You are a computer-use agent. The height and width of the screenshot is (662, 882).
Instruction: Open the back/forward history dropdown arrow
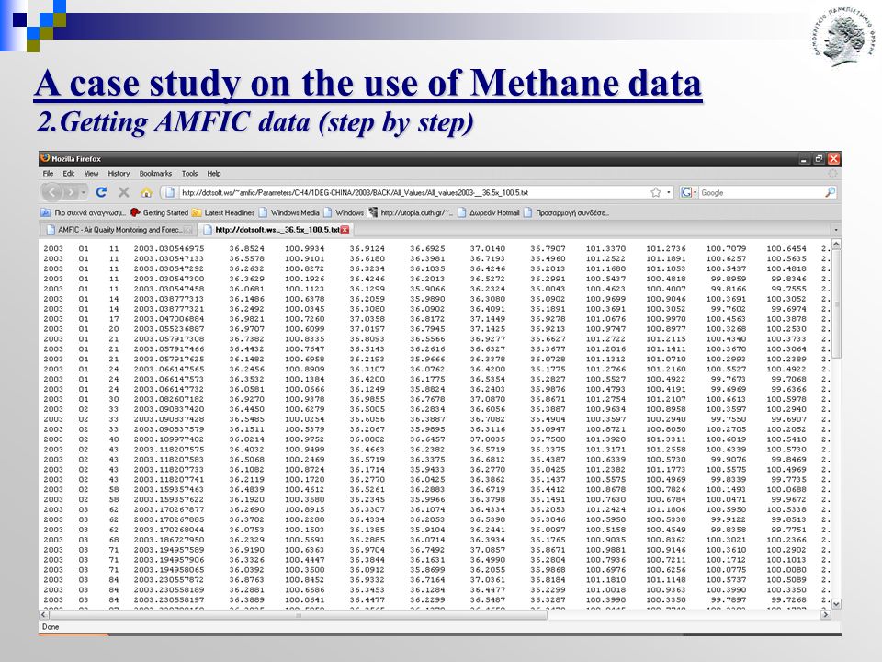tap(84, 192)
